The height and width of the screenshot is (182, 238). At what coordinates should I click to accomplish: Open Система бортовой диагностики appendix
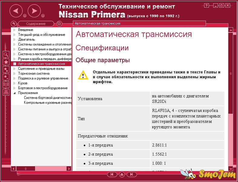(x=47, y=98)
